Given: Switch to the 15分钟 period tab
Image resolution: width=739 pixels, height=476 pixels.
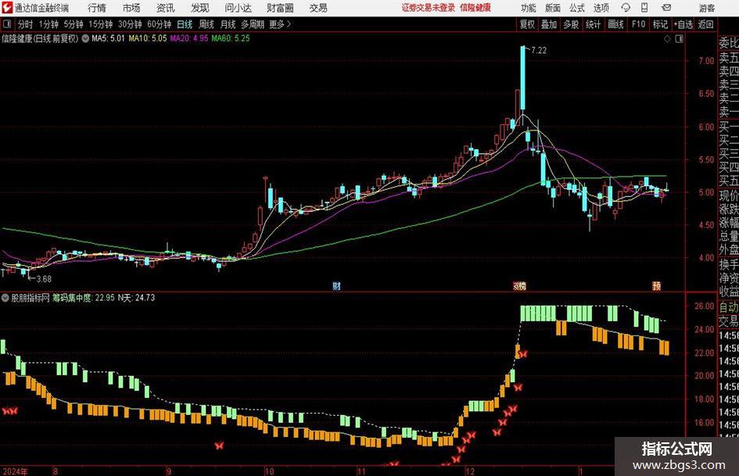Looking at the screenshot, I should [101, 24].
